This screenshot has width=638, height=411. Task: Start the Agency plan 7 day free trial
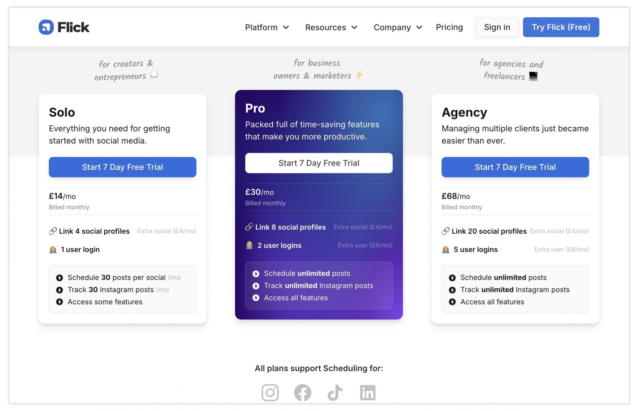point(515,167)
